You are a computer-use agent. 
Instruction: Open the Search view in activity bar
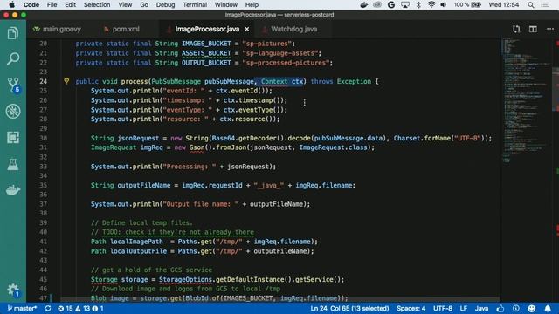pyautogui.click(x=13, y=59)
